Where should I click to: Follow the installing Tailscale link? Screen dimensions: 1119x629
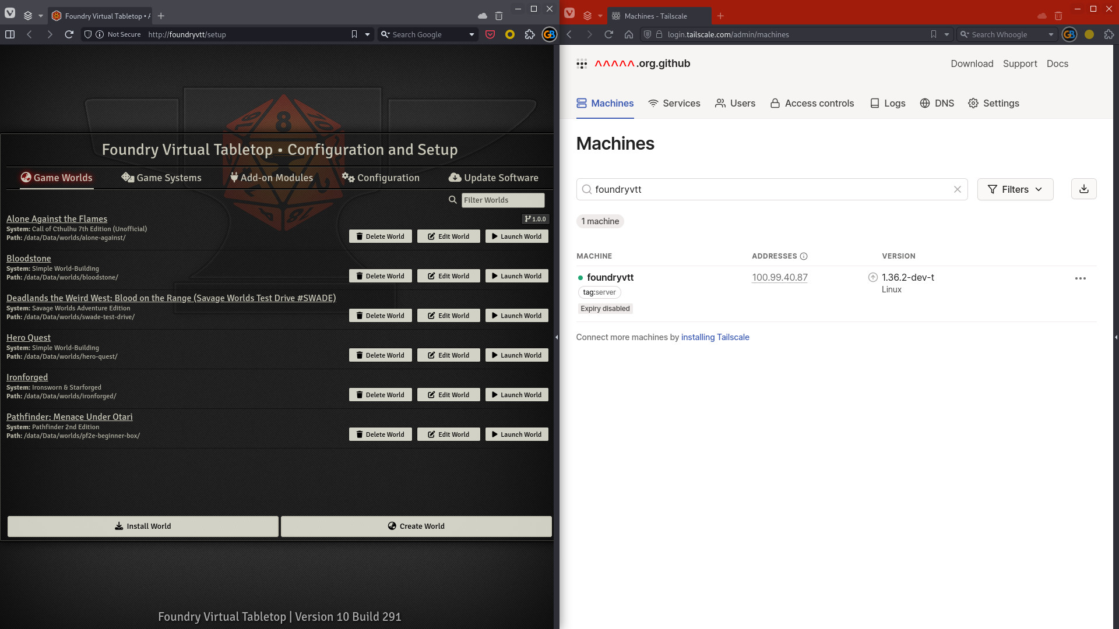click(715, 337)
